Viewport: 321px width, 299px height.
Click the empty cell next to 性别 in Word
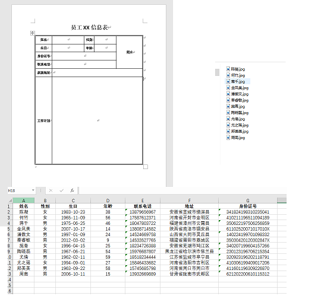(105, 40)
